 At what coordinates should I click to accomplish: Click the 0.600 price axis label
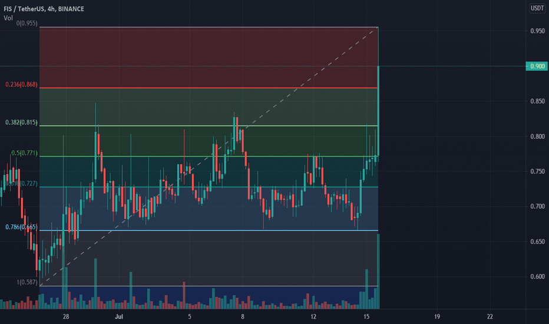pos(537,276)
